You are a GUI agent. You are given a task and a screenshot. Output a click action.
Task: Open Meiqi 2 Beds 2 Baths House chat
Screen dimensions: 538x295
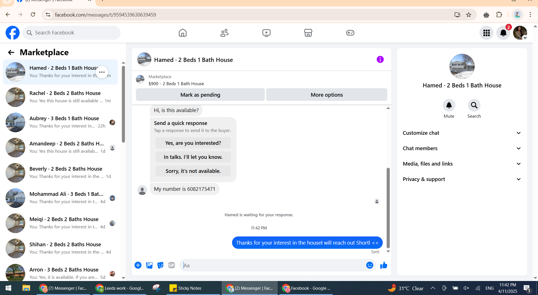[60, 223]
